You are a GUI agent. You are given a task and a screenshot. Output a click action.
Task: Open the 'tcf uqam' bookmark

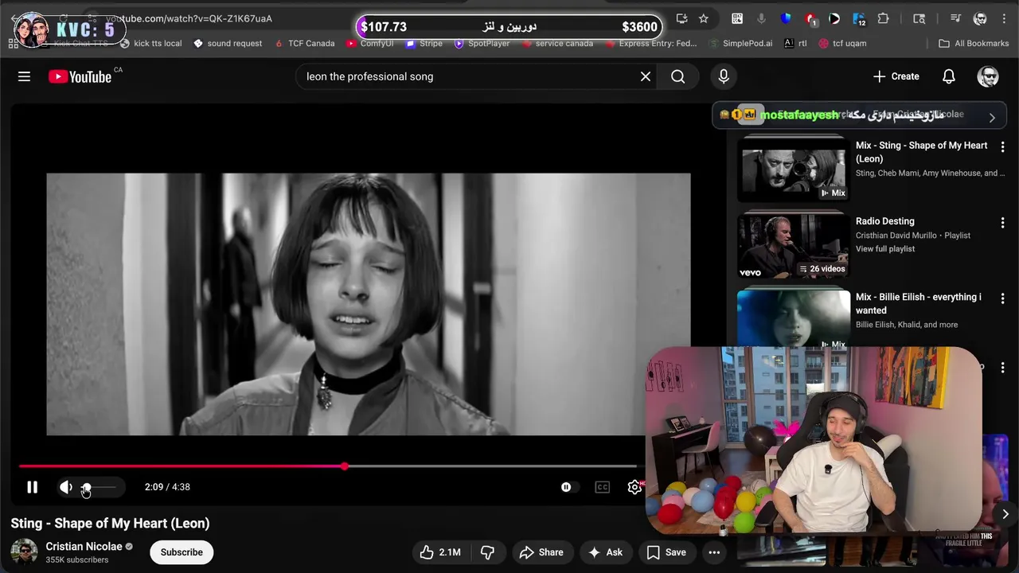[842, 43]
